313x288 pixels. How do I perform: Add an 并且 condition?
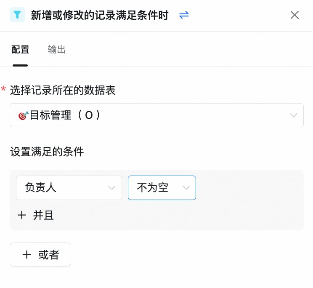coord(35,215)
